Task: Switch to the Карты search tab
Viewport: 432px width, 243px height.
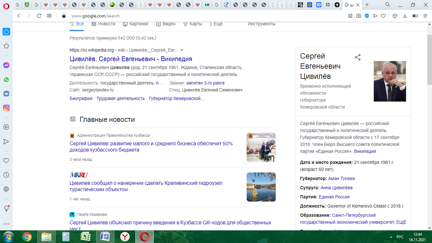Action: [x=193, y=24]
